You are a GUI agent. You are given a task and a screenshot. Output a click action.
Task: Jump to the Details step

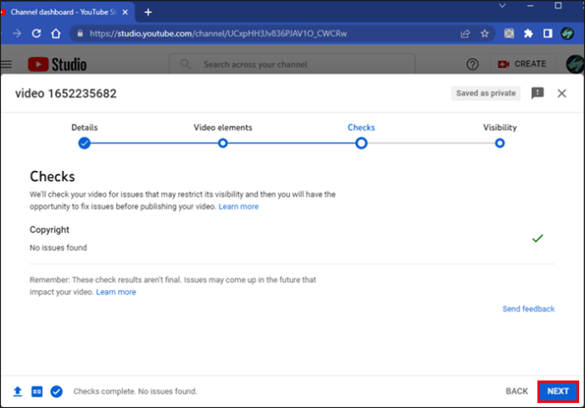click(84, 128)
